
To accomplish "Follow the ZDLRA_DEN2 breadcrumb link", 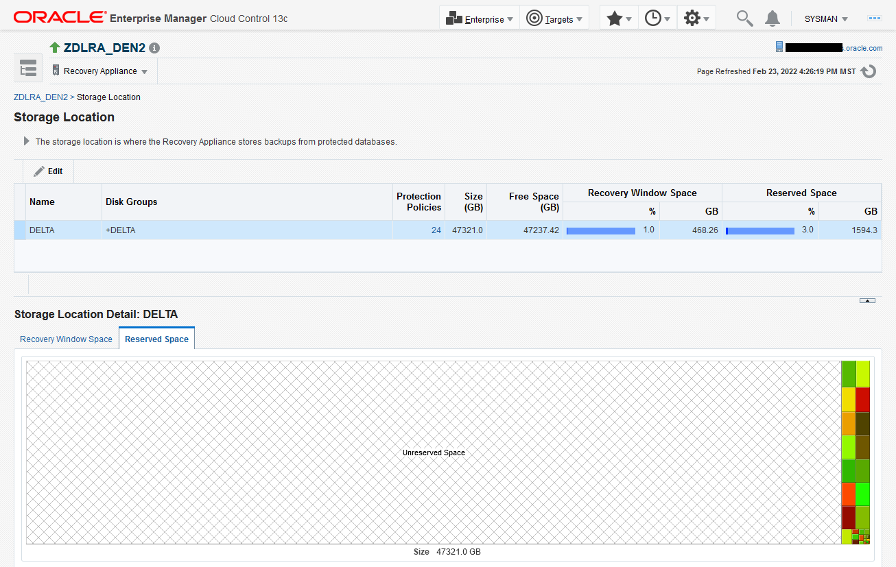I will click(40, 97).
